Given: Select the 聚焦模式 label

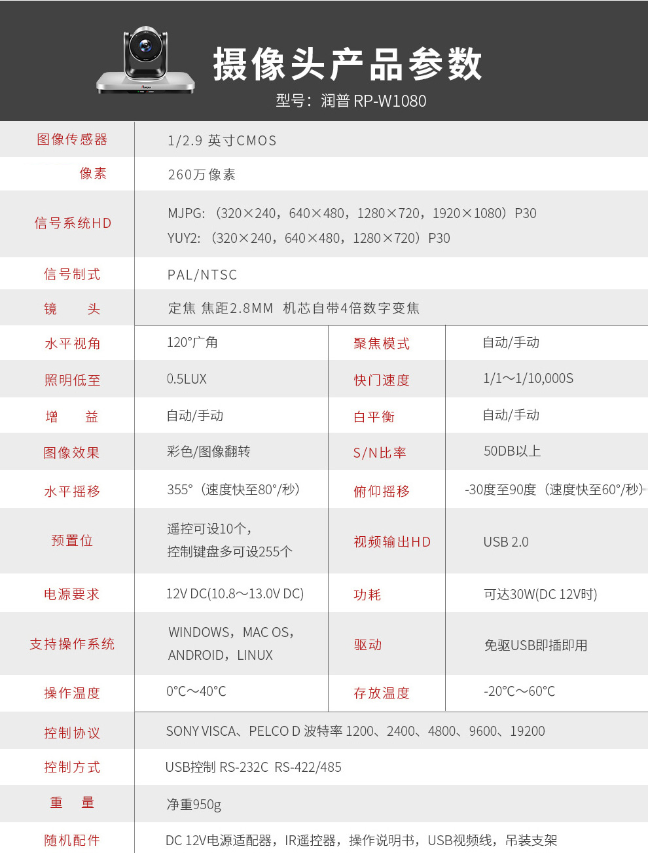Looking at the screenshot, I should tap(382, 344).
